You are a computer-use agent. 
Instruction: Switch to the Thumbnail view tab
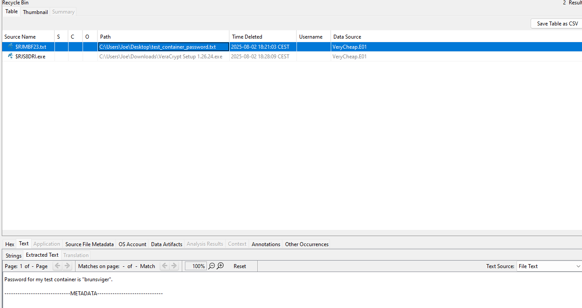tap(35, 12)
